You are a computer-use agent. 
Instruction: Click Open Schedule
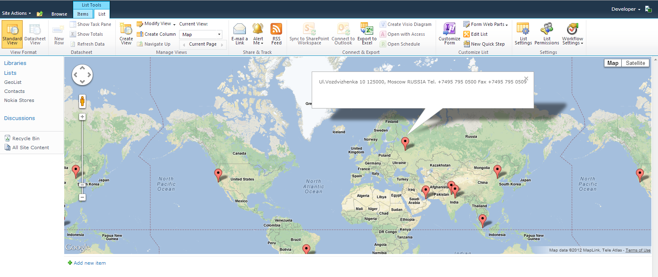point(400,44)
